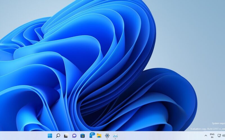Open network status tray icon
This screenshot has width=225, height=140.
[x=219, y=136]
